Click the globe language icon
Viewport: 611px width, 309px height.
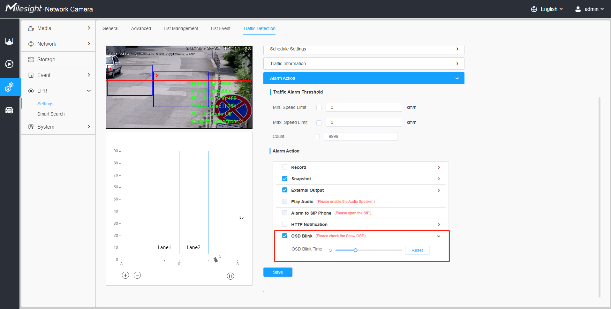(x=534, y=9)
